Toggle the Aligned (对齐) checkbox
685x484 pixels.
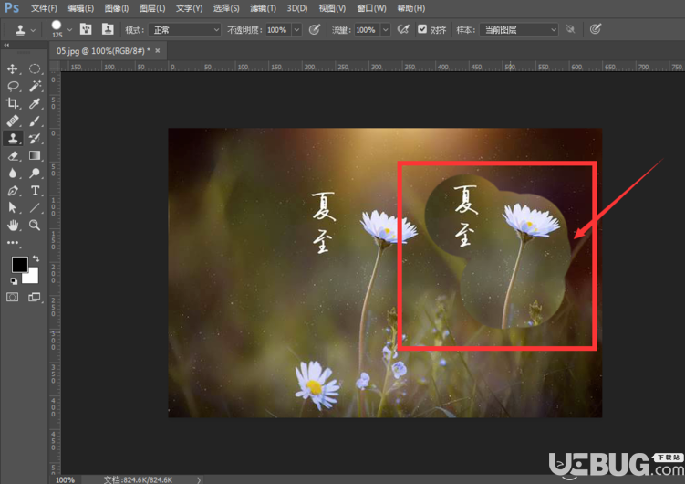422,29
